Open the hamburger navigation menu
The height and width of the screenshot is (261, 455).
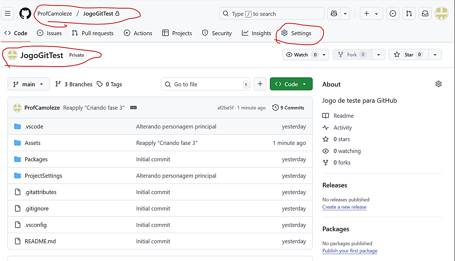click(x=8, y=13)
